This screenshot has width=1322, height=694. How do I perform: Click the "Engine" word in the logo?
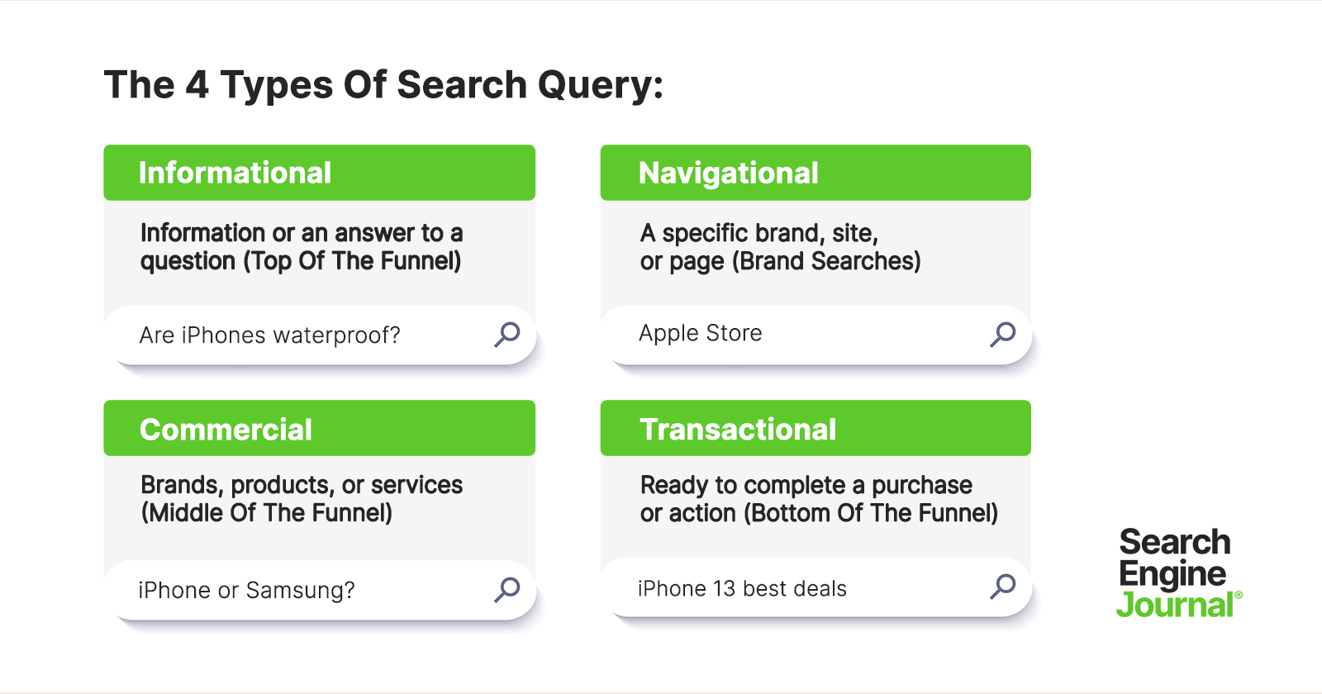click(x=1172, y=574)
